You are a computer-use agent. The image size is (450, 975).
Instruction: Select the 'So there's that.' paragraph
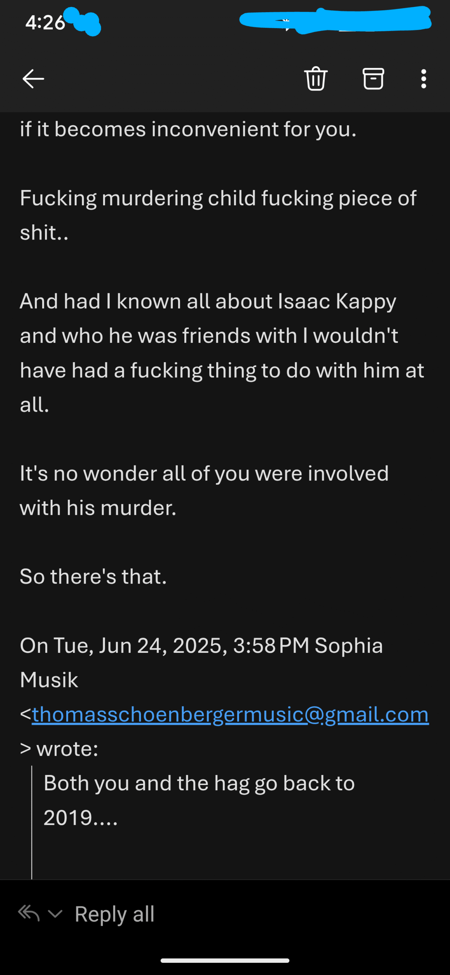pos(93,576)
